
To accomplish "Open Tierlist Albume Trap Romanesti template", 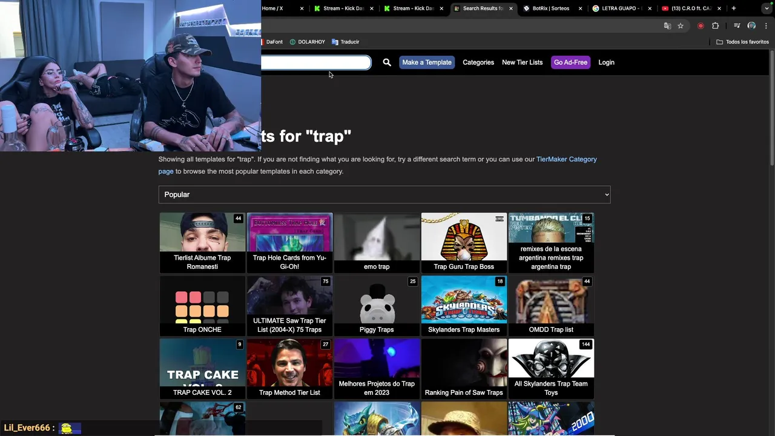I will tap(202, 243).
